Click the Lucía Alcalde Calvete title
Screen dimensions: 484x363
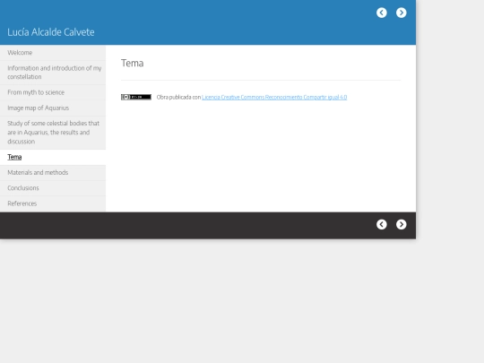tap(51, 32)
